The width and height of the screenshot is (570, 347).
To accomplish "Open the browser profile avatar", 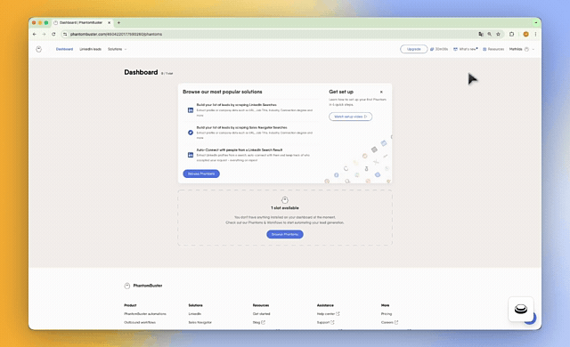I will point(525,34).
